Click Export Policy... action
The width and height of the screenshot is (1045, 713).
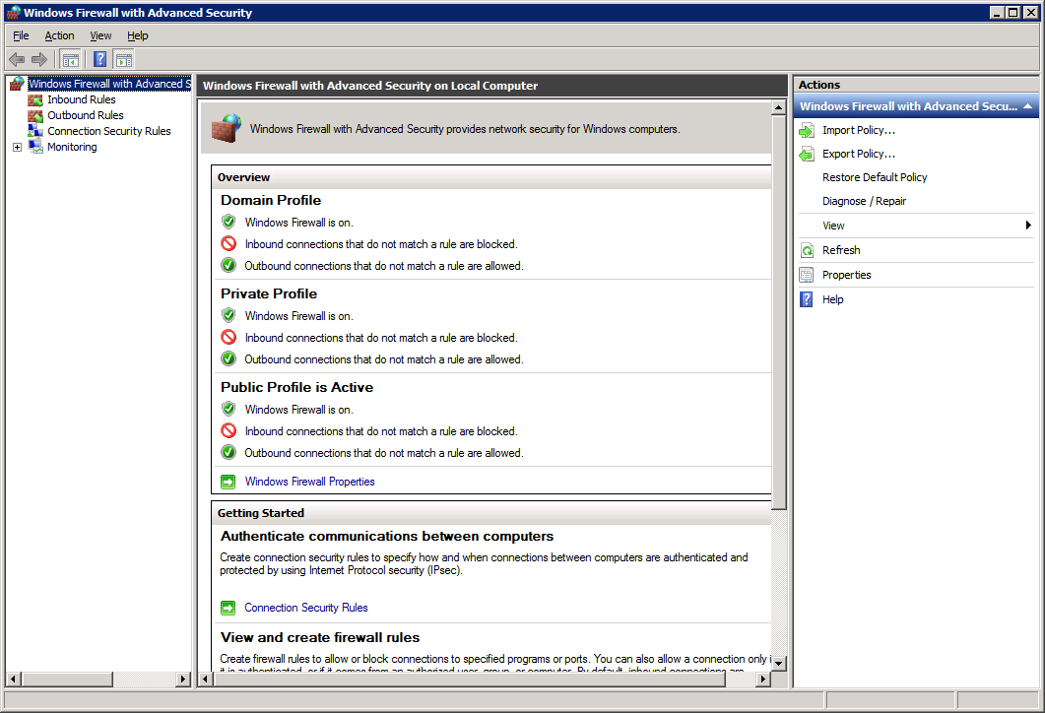pos(859,154)
